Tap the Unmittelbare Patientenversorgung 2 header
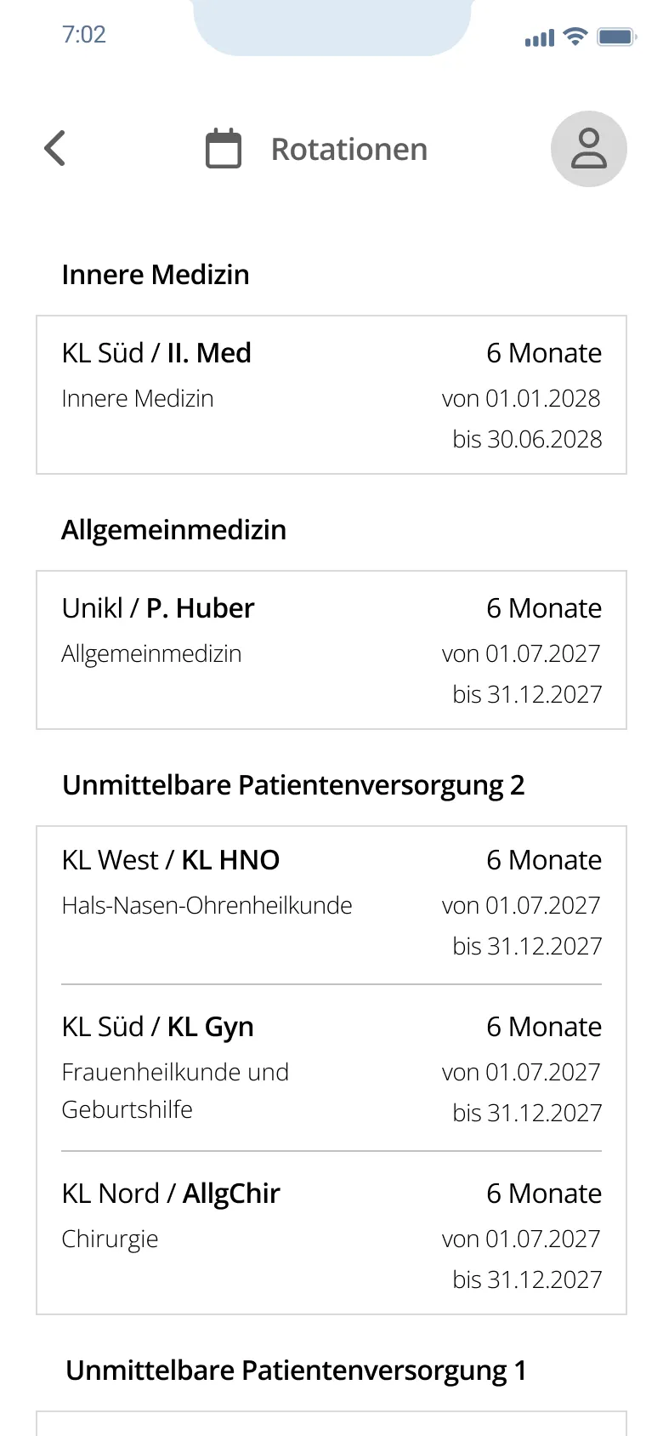663x1436 pixels. pyautogui.click(x=293, y=785)
